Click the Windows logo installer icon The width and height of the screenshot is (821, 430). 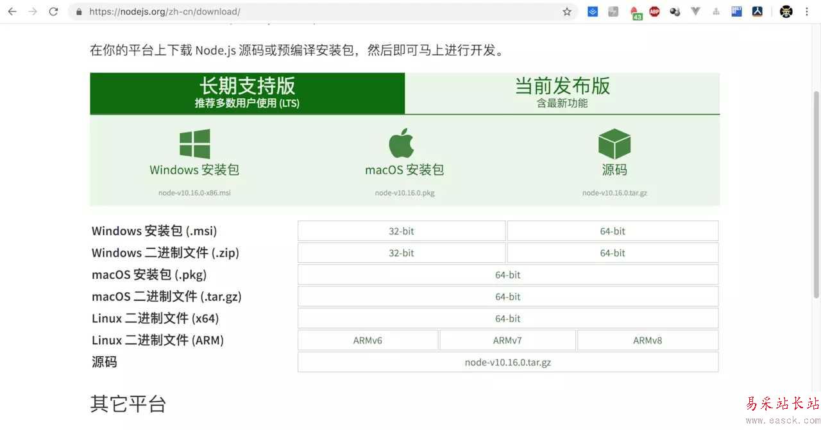pos(195,144)
